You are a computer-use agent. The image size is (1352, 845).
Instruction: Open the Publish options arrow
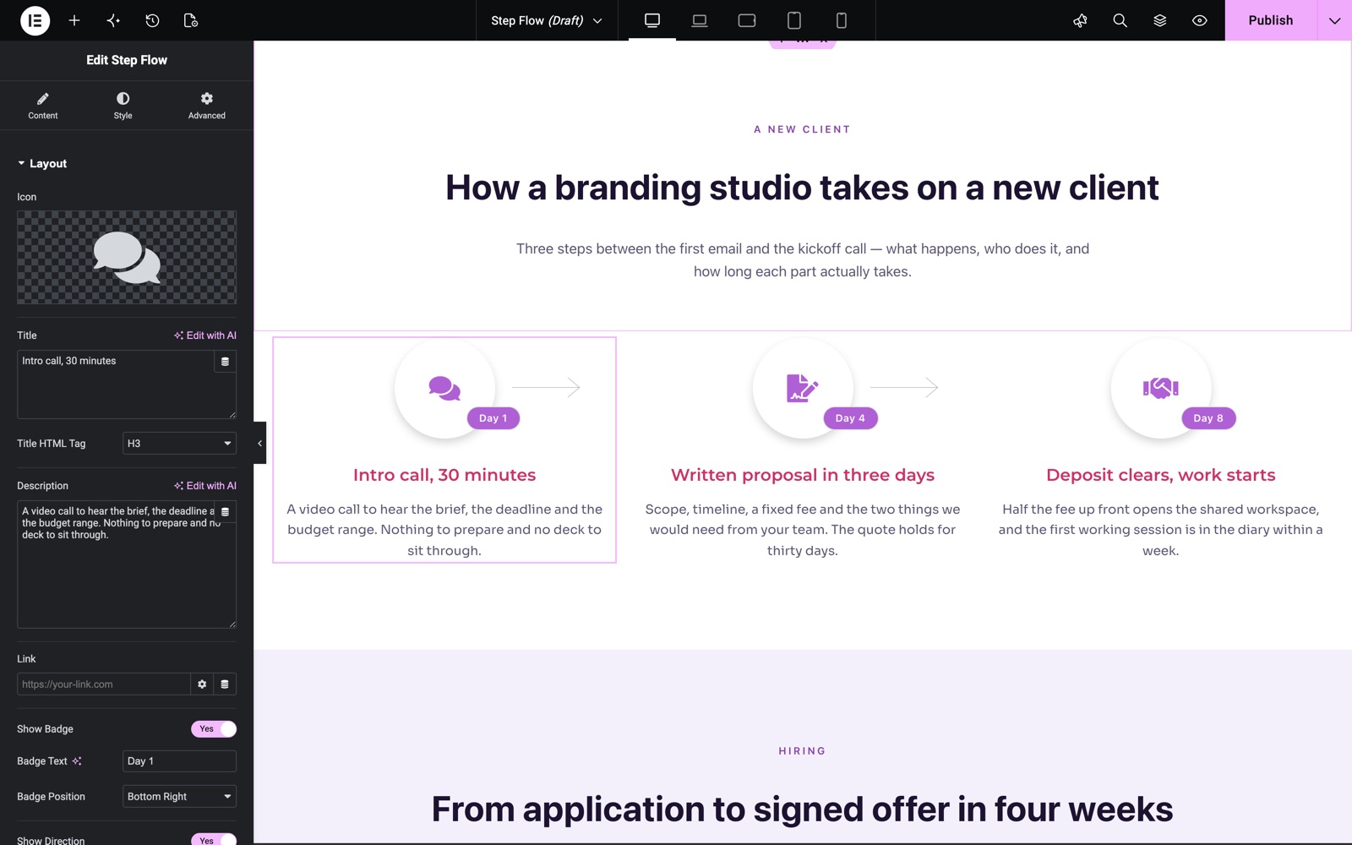click(x=1334, y=20)
